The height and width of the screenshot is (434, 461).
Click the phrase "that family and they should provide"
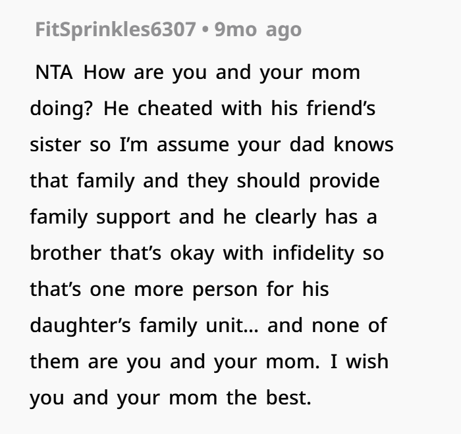(204, 180)
